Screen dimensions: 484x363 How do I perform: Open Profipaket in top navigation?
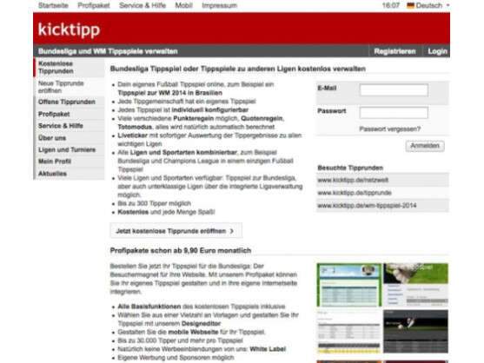94,5
